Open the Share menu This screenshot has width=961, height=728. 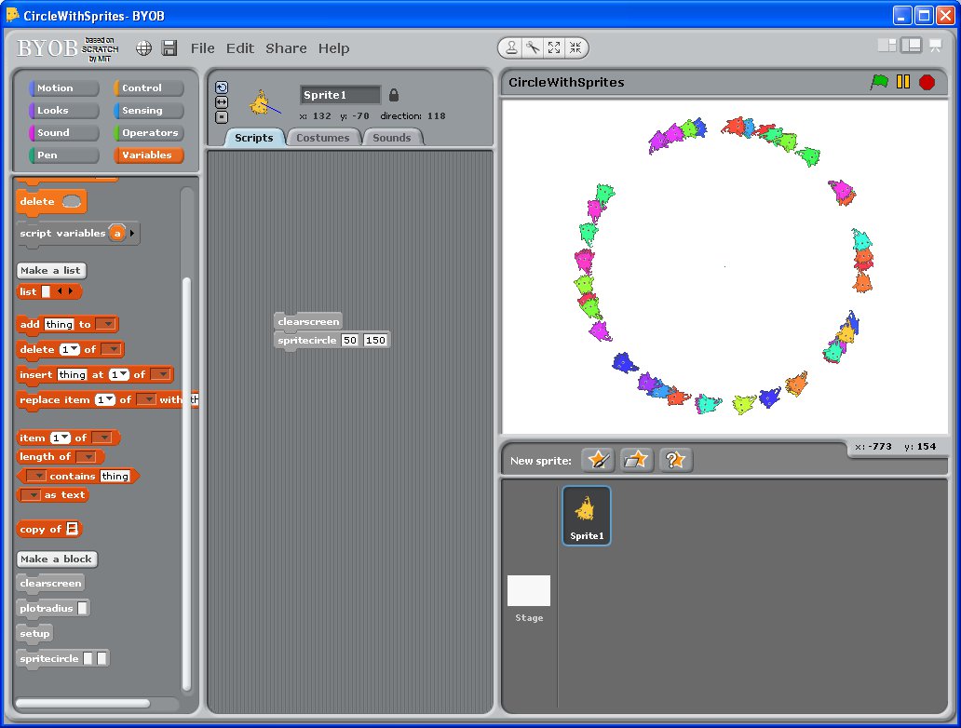(286, 48)
